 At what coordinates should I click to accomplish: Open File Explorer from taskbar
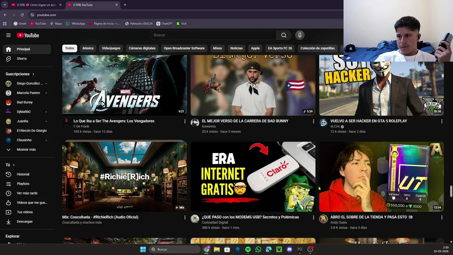(217, 249)
